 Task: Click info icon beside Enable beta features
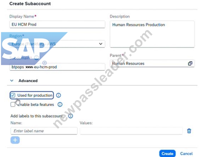pos(60,105)
